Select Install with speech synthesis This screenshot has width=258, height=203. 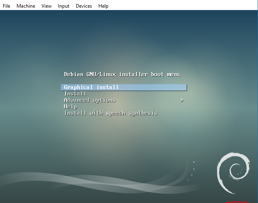[x=111, y=113]
